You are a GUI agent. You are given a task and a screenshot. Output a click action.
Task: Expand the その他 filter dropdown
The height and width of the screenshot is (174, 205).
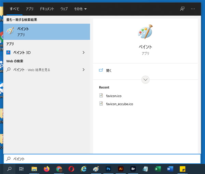80,9
